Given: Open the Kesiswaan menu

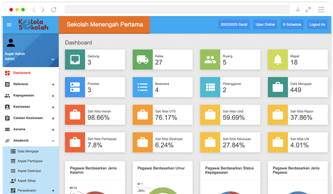Looking at the screenshot, I should 22,107.
